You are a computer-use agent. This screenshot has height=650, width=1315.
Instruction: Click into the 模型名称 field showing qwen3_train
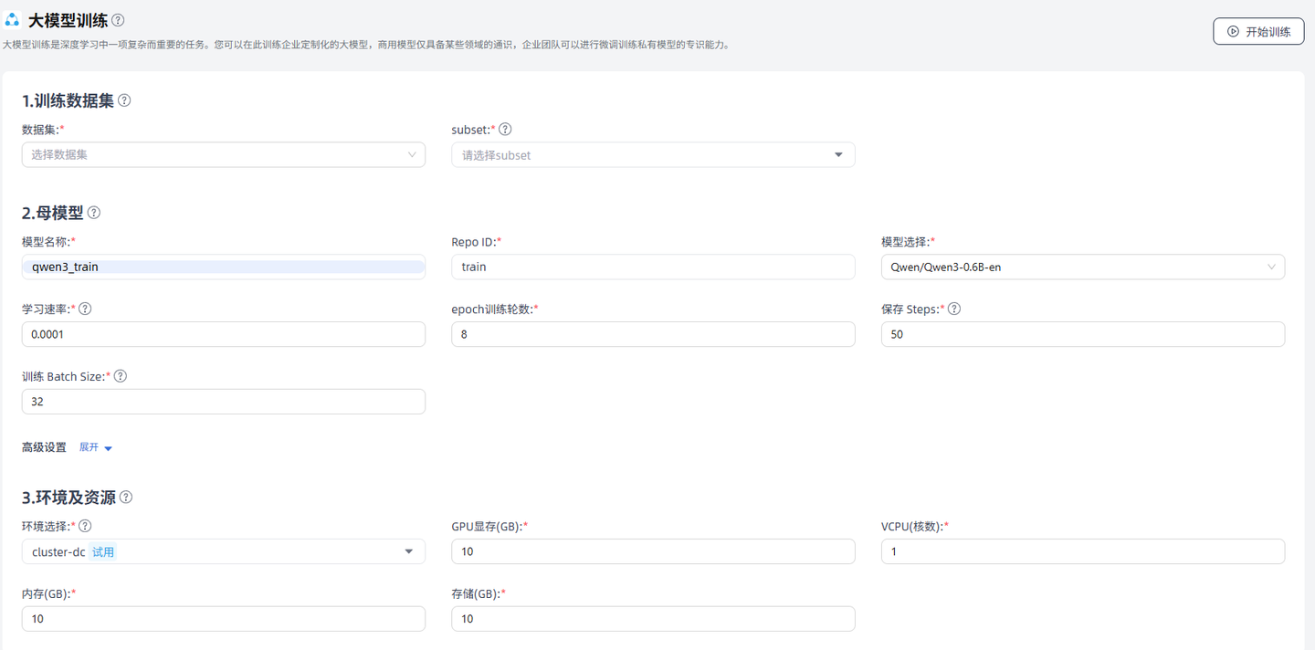[224, 267]
